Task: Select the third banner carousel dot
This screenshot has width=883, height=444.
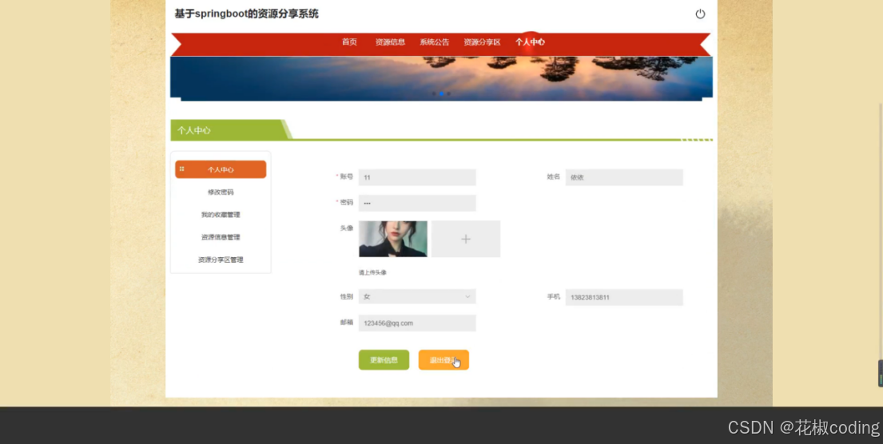Action: click(448, 93)
